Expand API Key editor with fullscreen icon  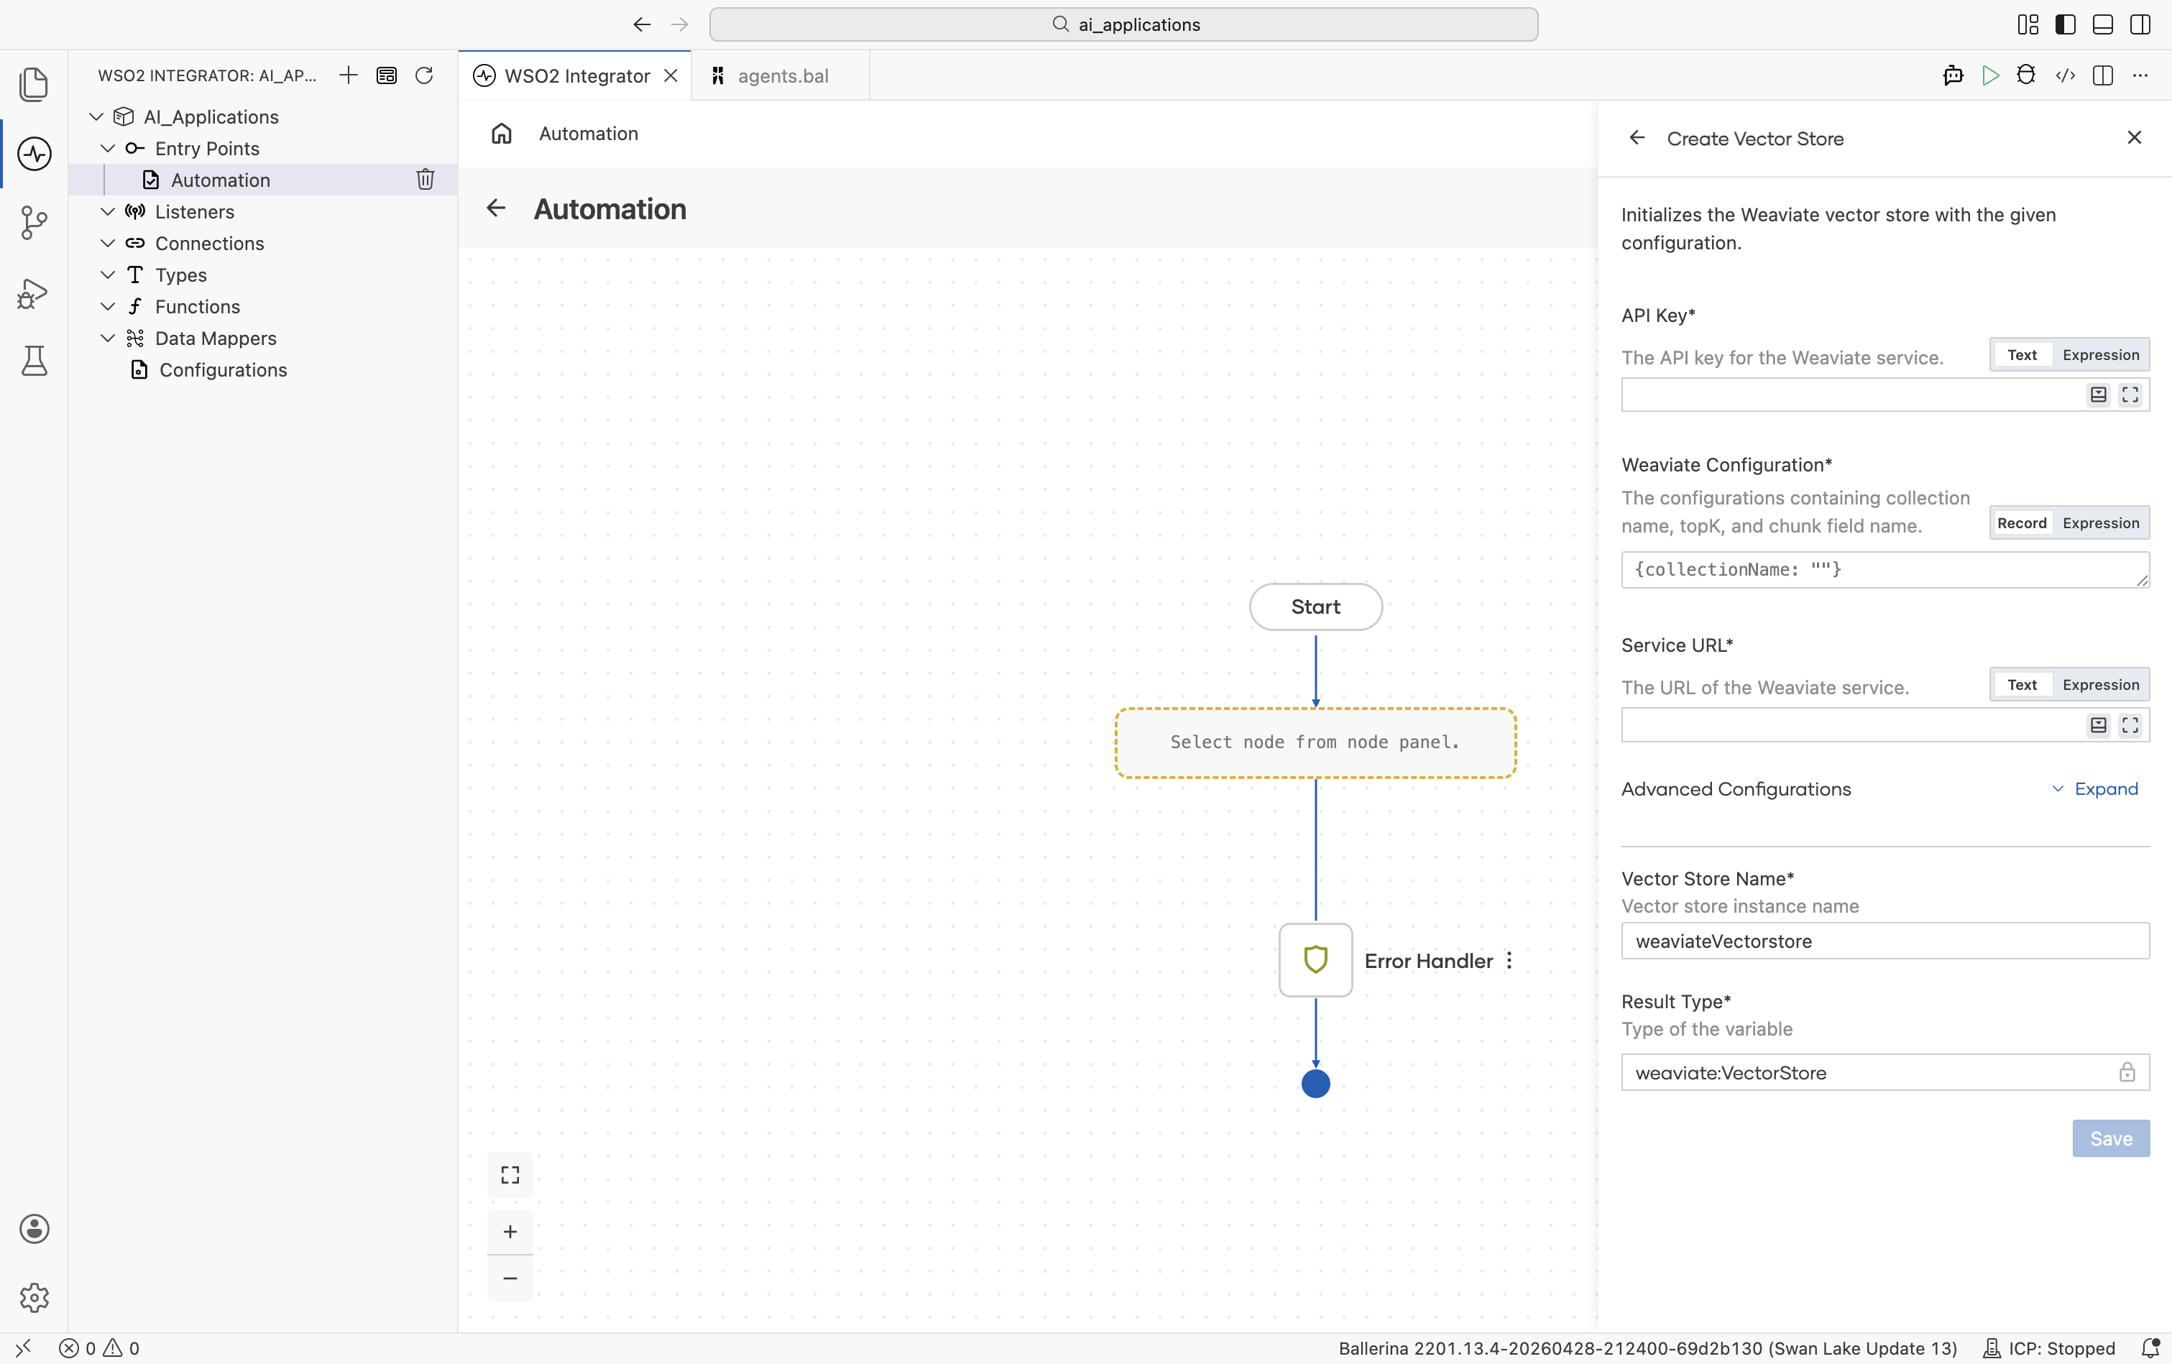[2130, 395]
